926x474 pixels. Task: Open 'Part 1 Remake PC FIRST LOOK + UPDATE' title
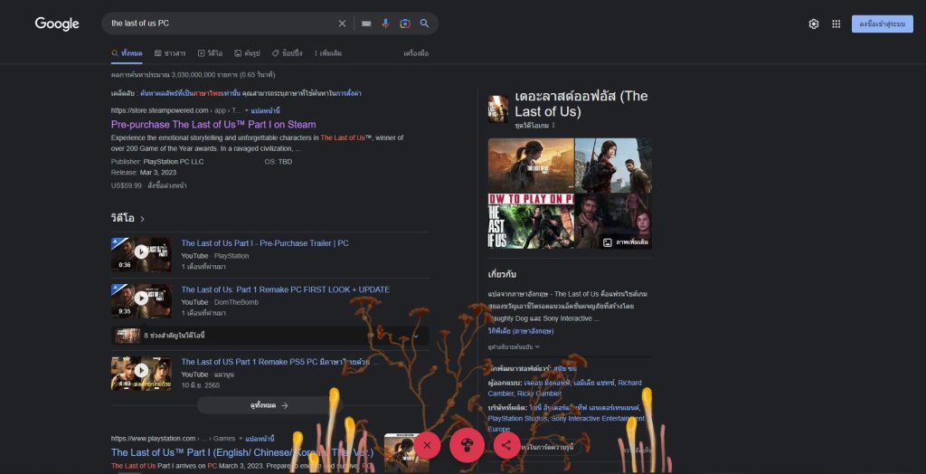[x=285, y=289]
